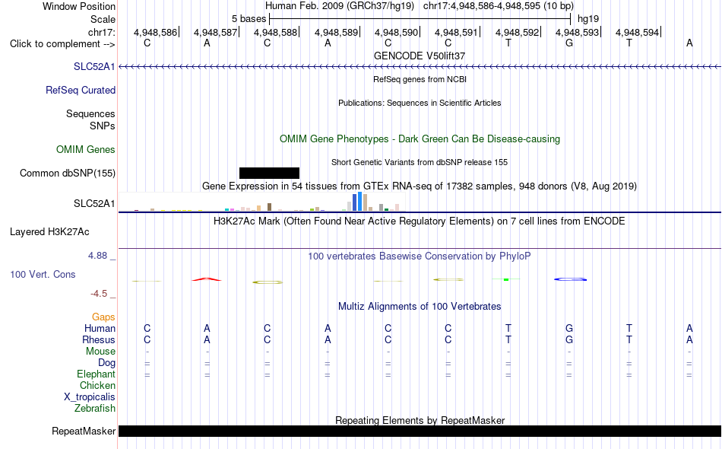
Task: Click the hg19 assembly label by the scale bar
Action: (x=588, y=19)
